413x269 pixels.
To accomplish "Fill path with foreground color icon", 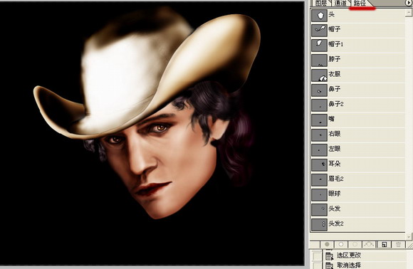I will [327, 245].
